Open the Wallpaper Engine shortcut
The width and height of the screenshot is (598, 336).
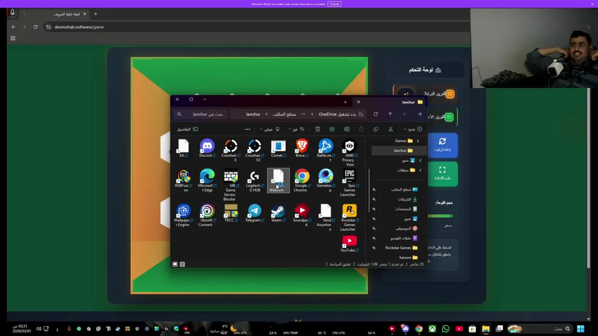pyautogui.click(x=183, y=216)
